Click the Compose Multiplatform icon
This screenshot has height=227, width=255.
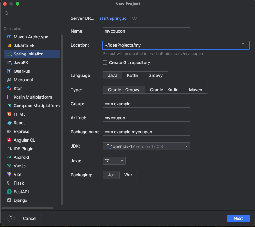pyautogui.click(x=9, y=106)
